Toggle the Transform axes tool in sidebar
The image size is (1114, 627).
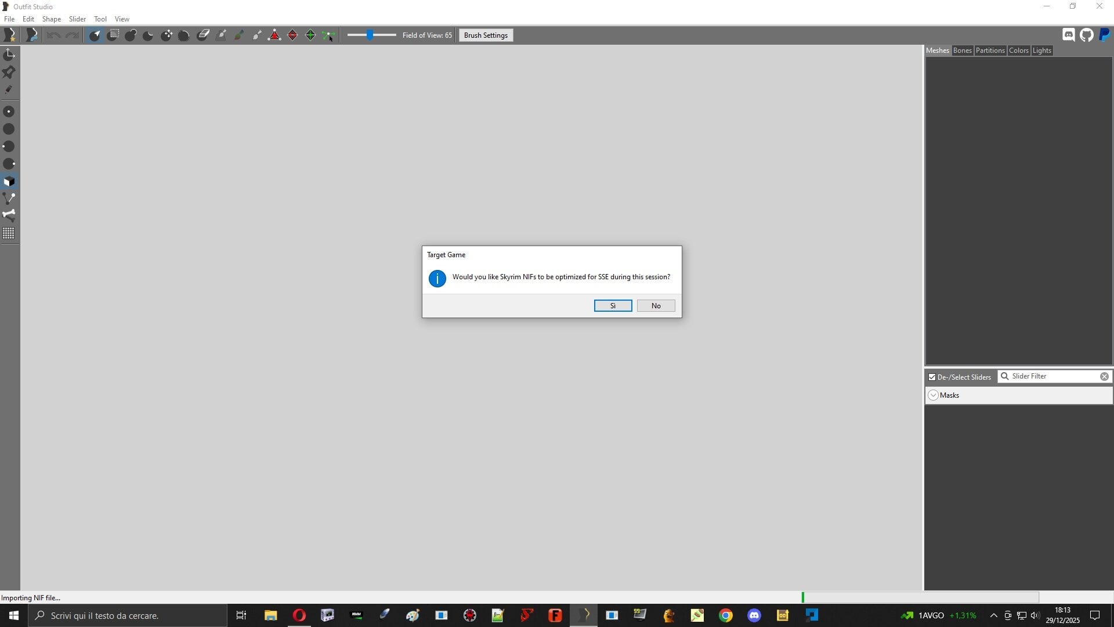9,55
